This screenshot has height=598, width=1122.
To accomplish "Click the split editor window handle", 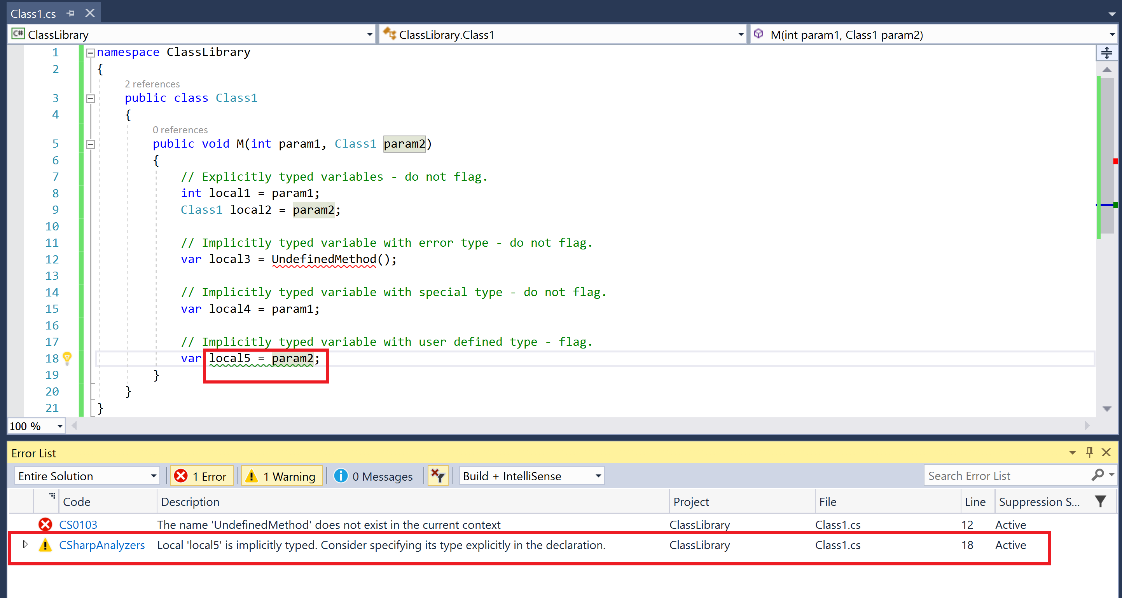I will (1107, 53).
